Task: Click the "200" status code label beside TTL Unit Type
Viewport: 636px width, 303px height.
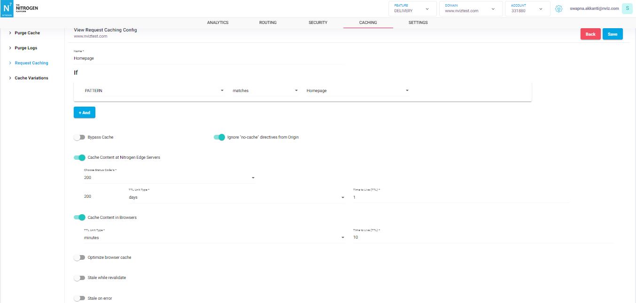Action: [x=88, y=196]
